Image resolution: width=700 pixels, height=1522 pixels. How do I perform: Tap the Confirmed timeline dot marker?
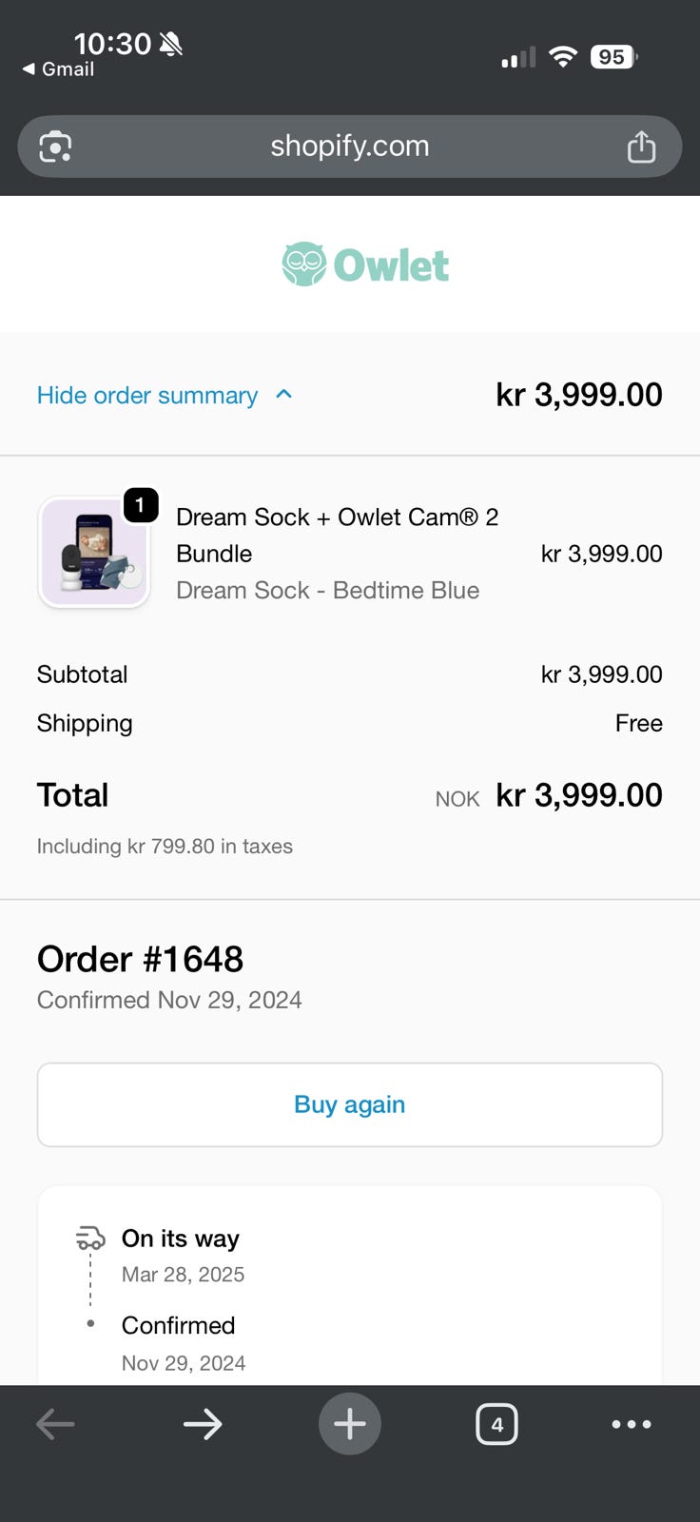pos(90,1324)
